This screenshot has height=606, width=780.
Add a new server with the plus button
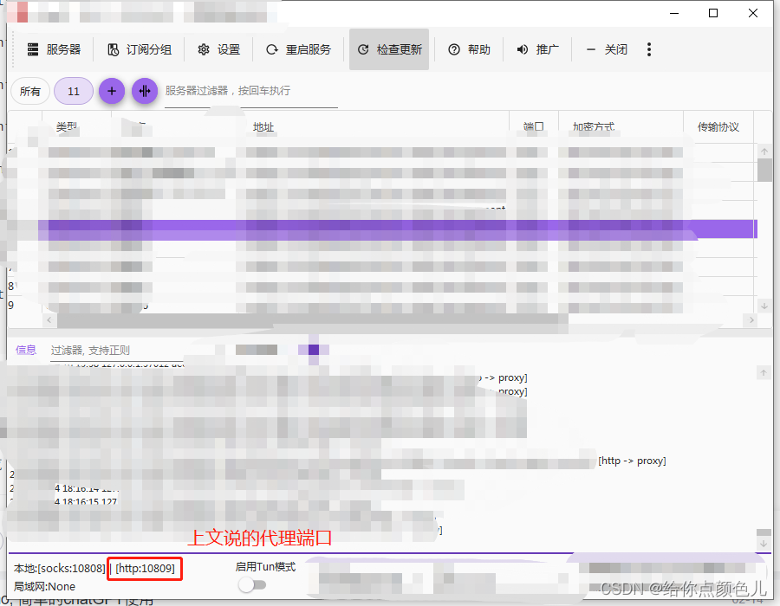[111, 91]
